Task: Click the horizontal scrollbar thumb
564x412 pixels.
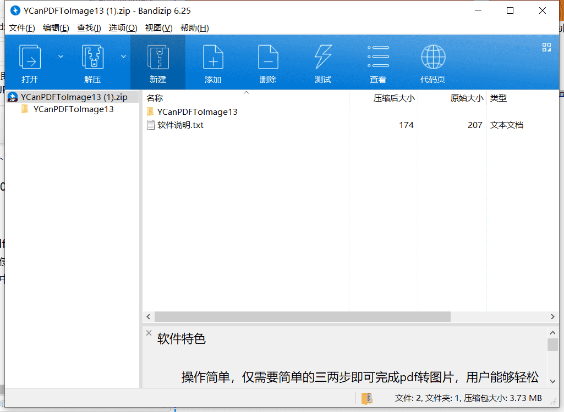Action: 303,316
